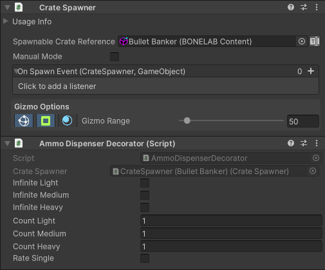Viewport: 325px width, 270px height.
Task: Toggle the green square gizmo button
Action: click(46, 121)
